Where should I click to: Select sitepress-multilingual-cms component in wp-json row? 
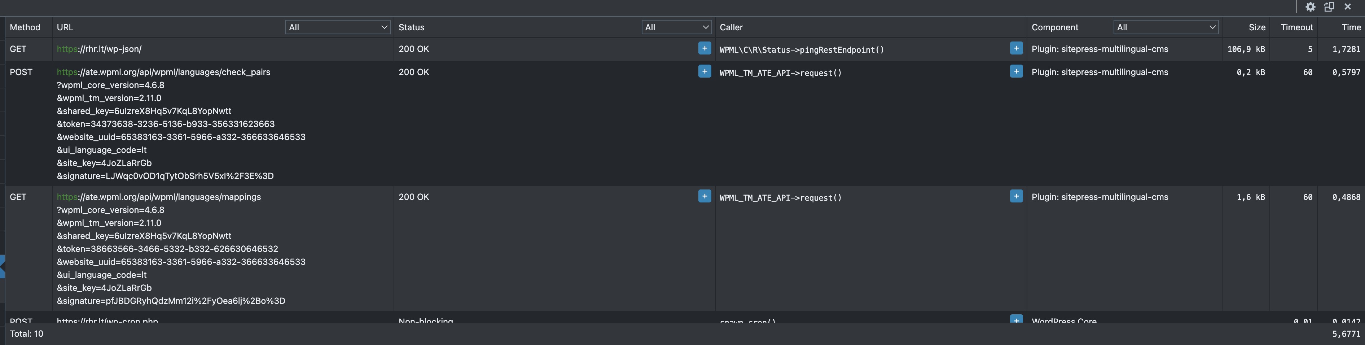(x=1100, y=49)
